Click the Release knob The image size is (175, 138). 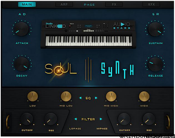(155, 64)
